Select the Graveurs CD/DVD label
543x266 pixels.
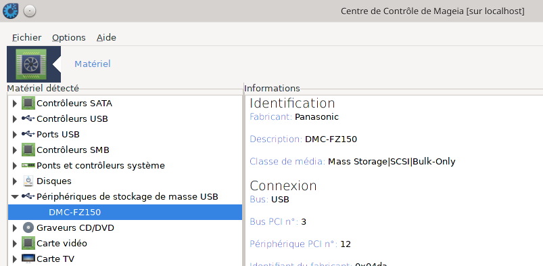click(76, 228)
